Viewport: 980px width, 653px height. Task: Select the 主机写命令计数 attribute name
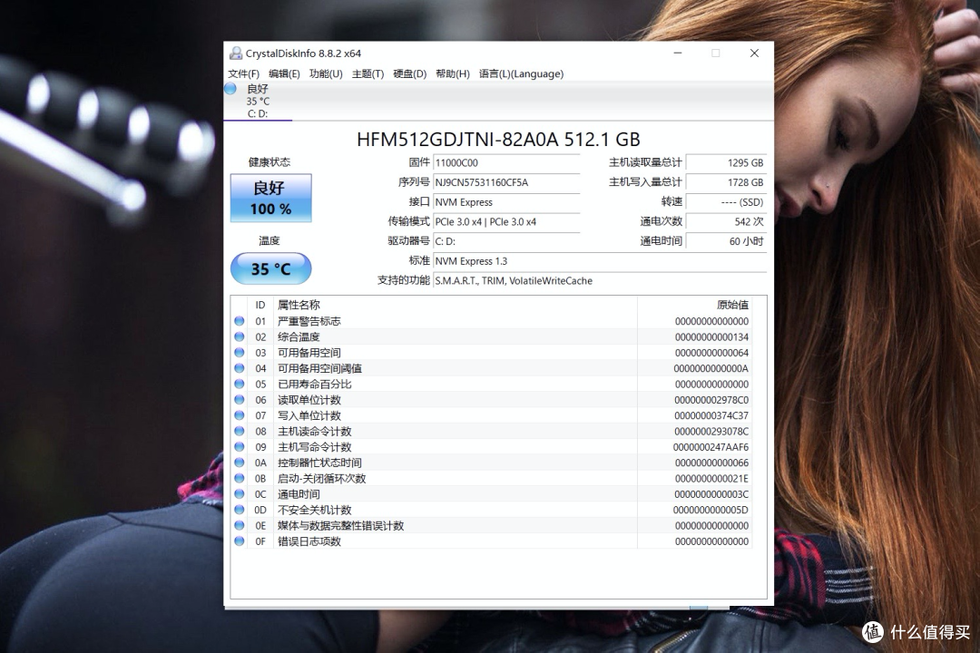coord(314,447)
